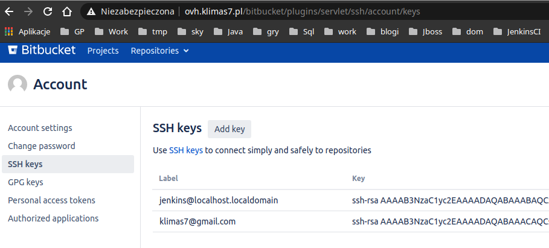Click the Bitbucket logo
The image size is (549, 248).
(x=42, y=50)
